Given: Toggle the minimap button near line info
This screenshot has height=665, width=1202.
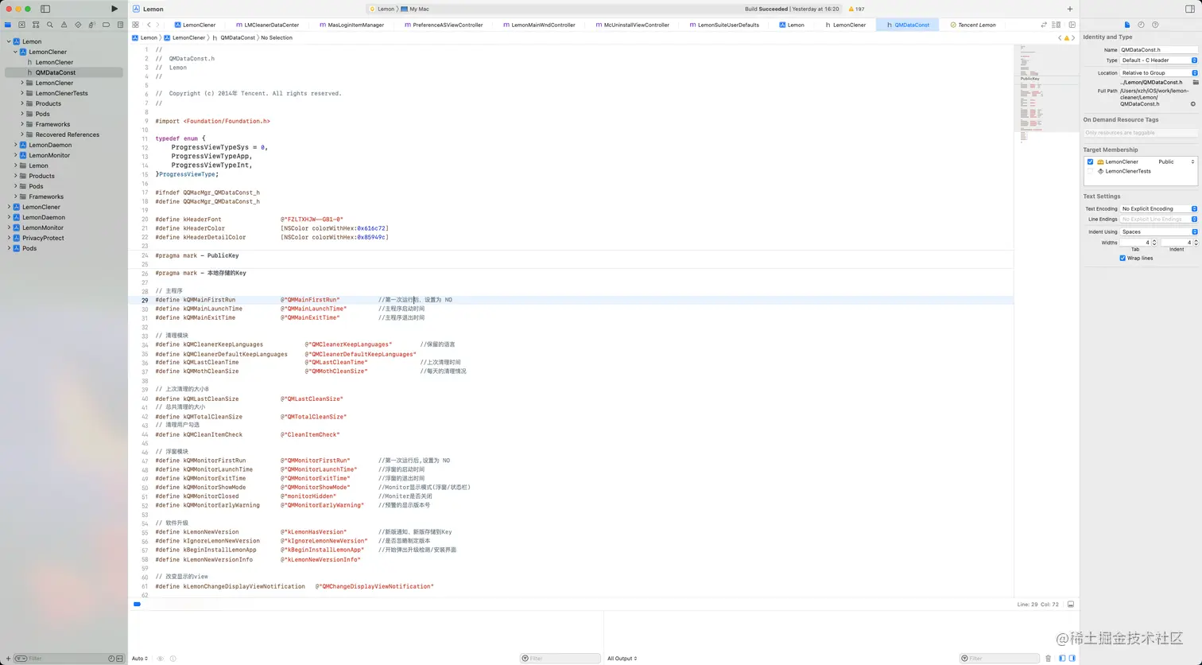Looking at the screenshot, I should (x=1071, y=605).
